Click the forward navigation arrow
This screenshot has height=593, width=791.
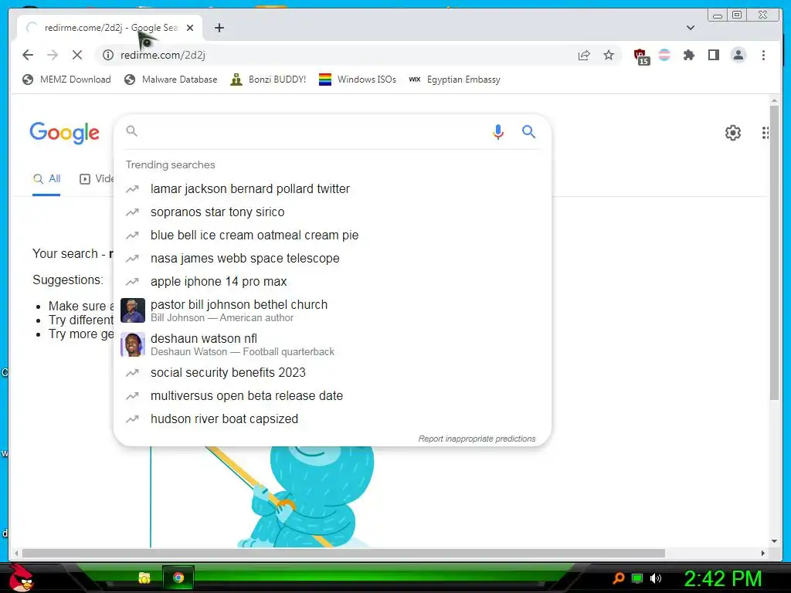tap(53, 55)
